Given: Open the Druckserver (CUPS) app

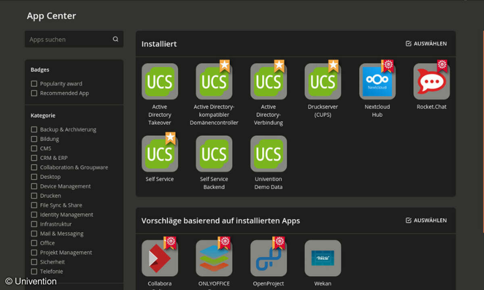Looking at the screenshot, I should [323, 81].
